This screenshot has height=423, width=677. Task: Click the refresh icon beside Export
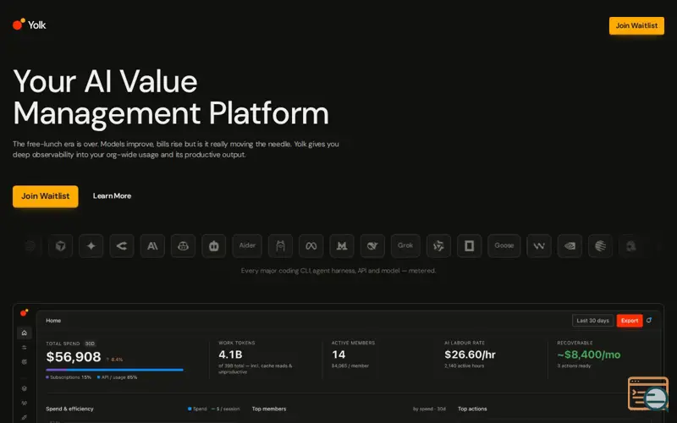pyautogui.click(x=649, y=321)
